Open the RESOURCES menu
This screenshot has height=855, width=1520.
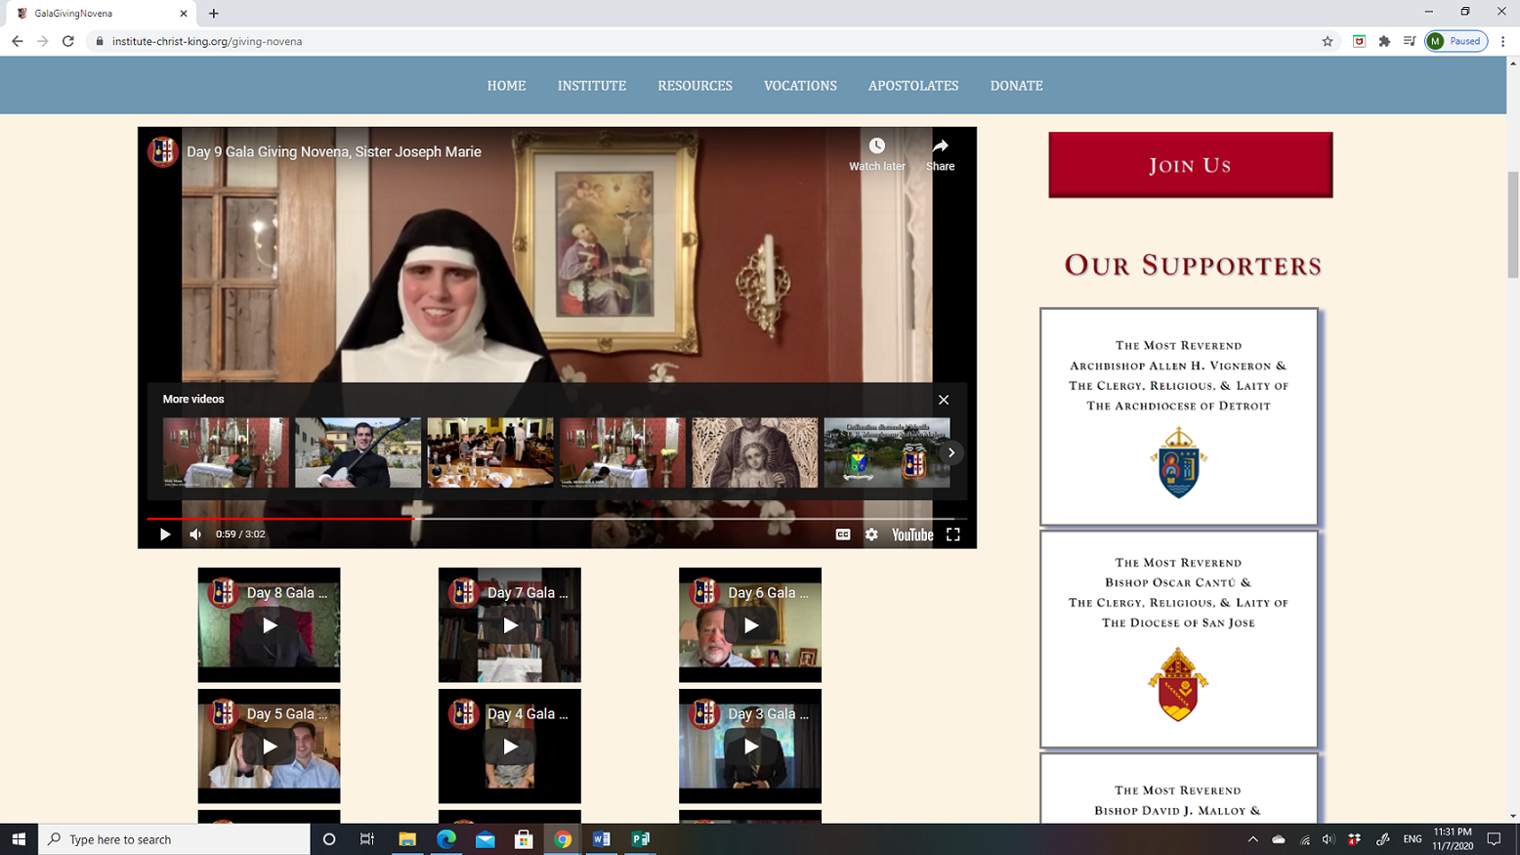[695, 86]
